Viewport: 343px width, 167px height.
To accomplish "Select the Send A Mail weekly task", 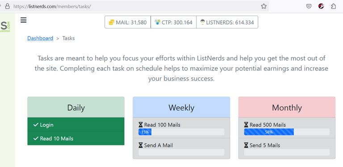I will tap(181, 148).
